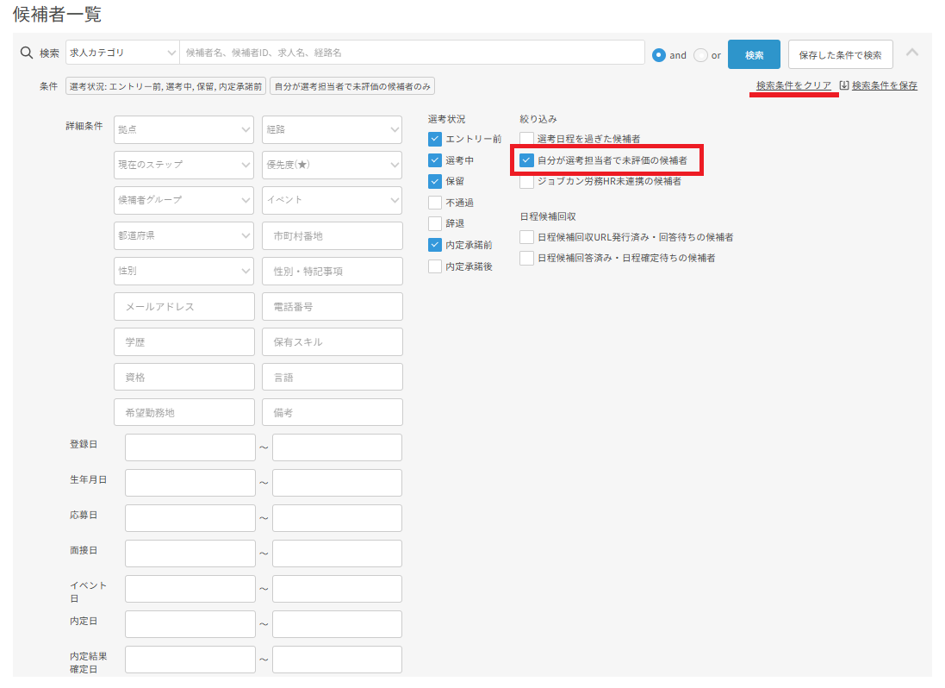Click 保存した条件で検索 button
The image size is (945, 688).
pyautogui.click(x=840, y=54)
